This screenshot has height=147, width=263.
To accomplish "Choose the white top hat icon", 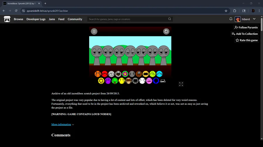I will click(163, 81).
